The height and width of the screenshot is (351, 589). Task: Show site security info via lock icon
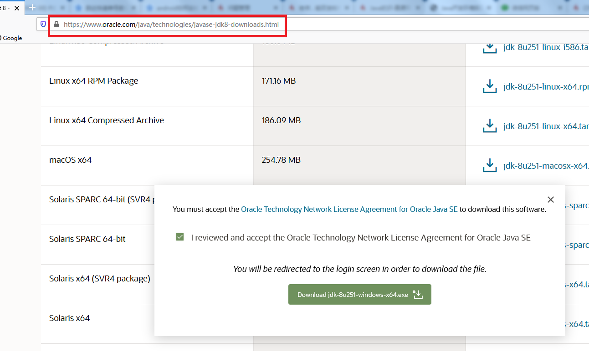pos(56,24)
